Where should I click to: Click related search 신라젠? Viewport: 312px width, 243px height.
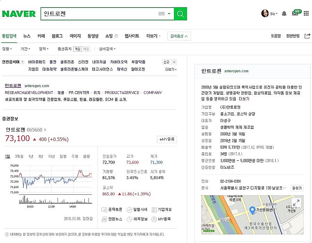click(x=83, y=62)
